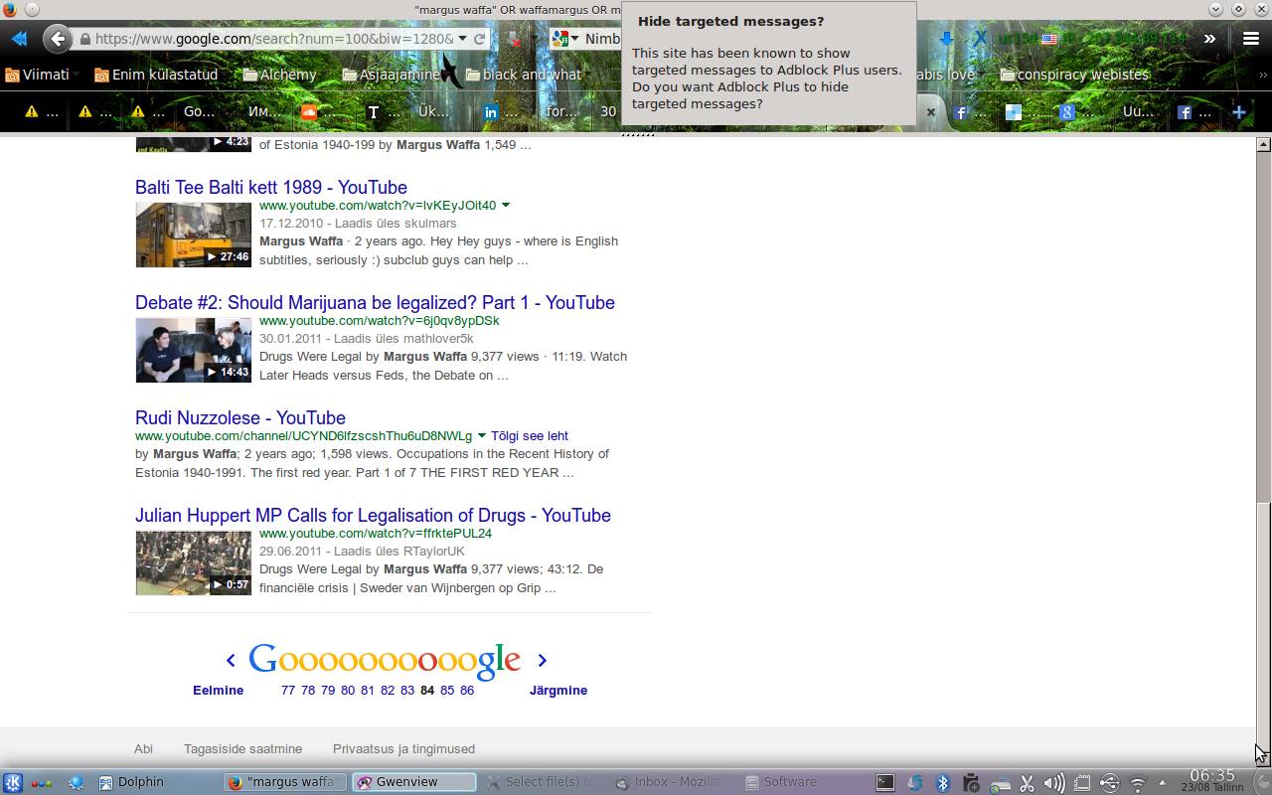Go to results page 83

point(407,691)
